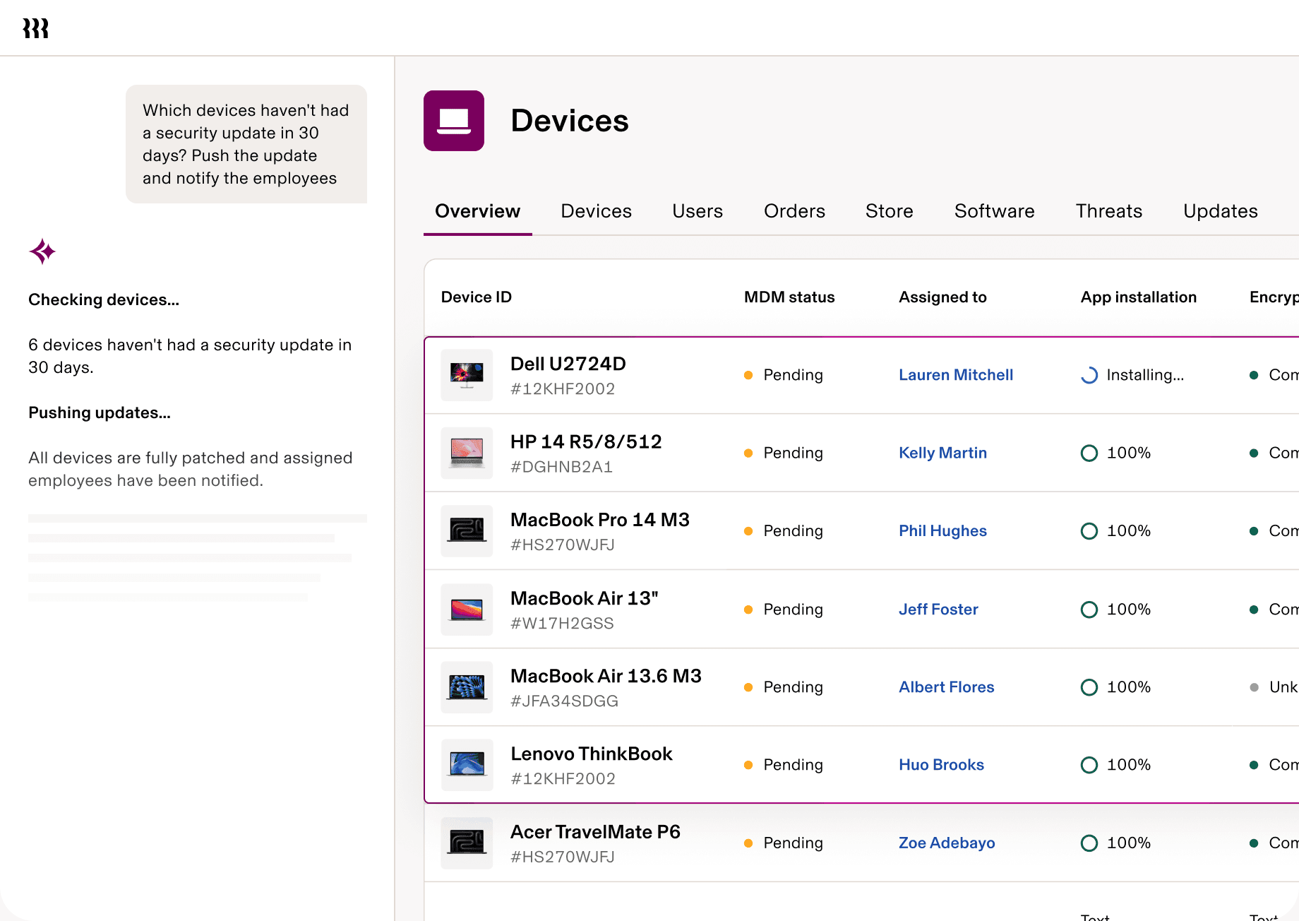The width and height of the screenshot is (1299, 921).
Task: Click 100% progress ring in Jeff Foster row
Action: coord(1089,610)
